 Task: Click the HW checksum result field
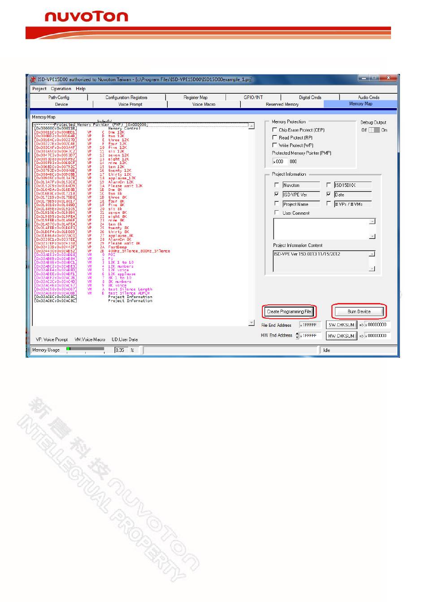coord(378,336)
